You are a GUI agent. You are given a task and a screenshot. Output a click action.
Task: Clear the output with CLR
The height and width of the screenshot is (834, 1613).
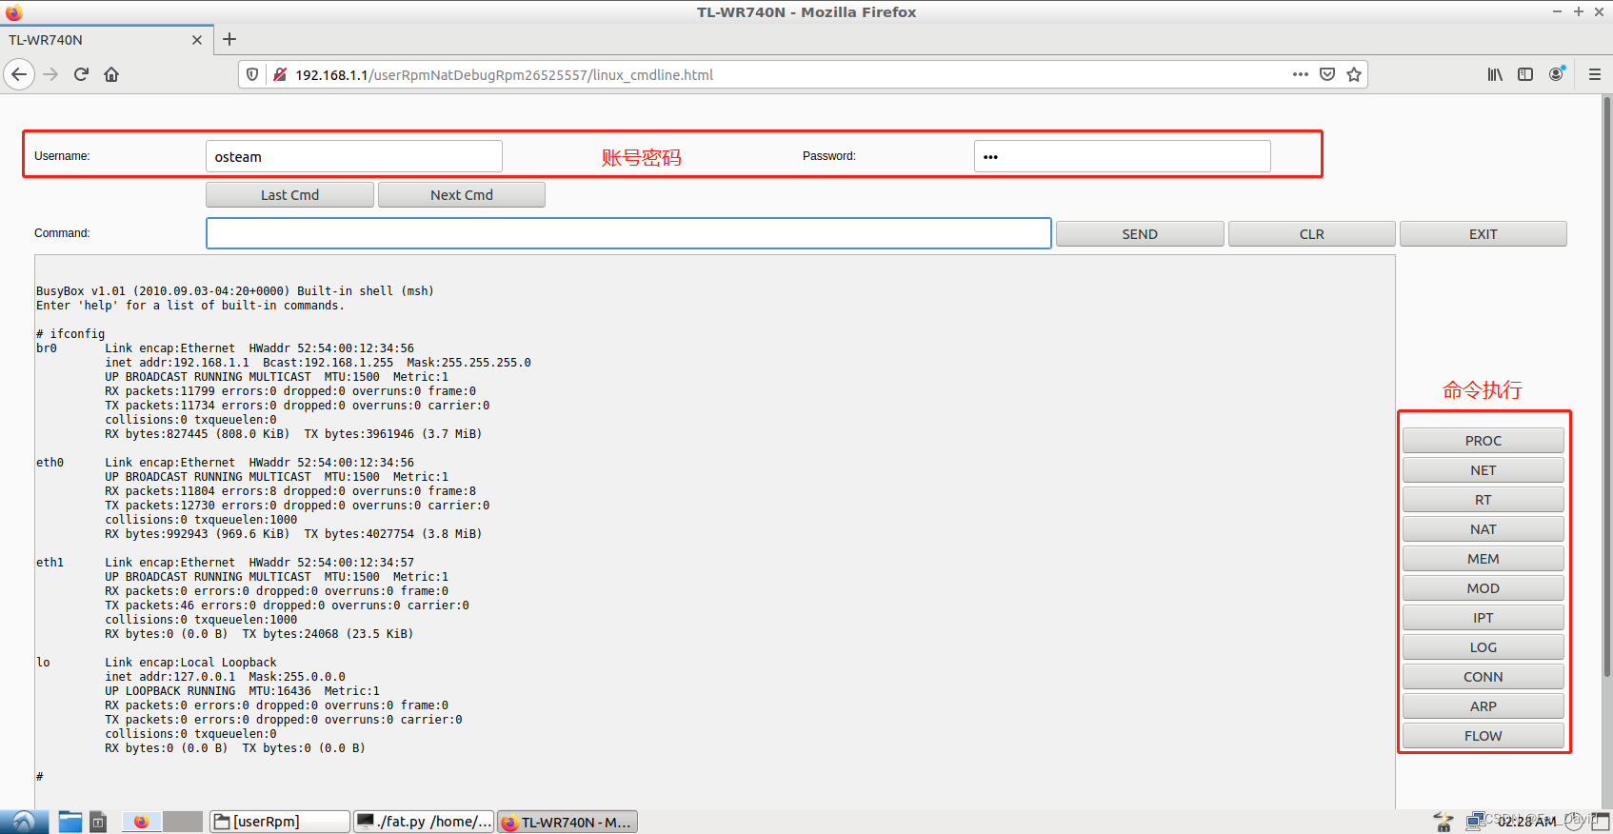point(1312,234)
